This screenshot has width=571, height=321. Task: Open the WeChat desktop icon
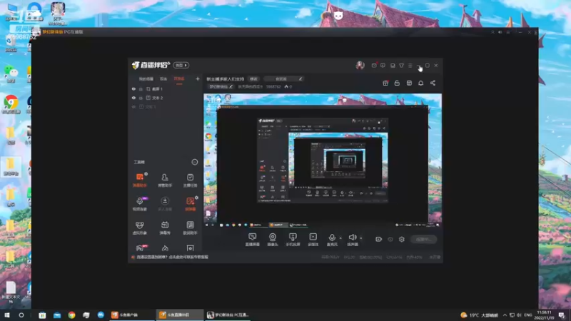tap(11, 73)
